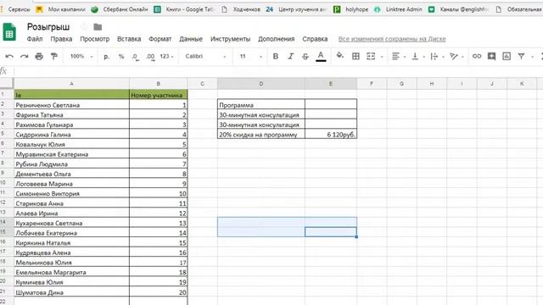Open the Сбербанк Онлайн bookmark
Viewport: 543px width, 305px height.
(x=119, y=9)
